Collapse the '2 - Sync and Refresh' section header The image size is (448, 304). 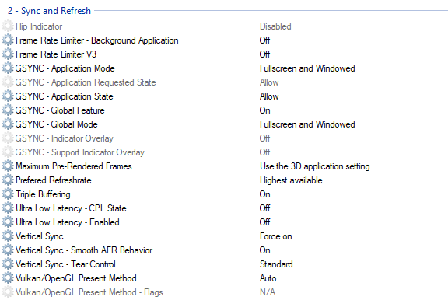click(x=49, y=11)
